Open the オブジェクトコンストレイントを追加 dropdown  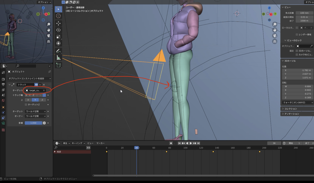click(x=30, y=78)
